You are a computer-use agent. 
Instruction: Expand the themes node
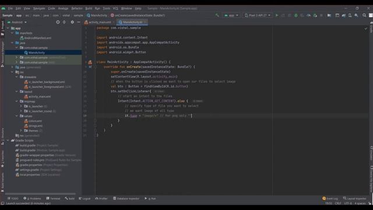pos(21,131)
